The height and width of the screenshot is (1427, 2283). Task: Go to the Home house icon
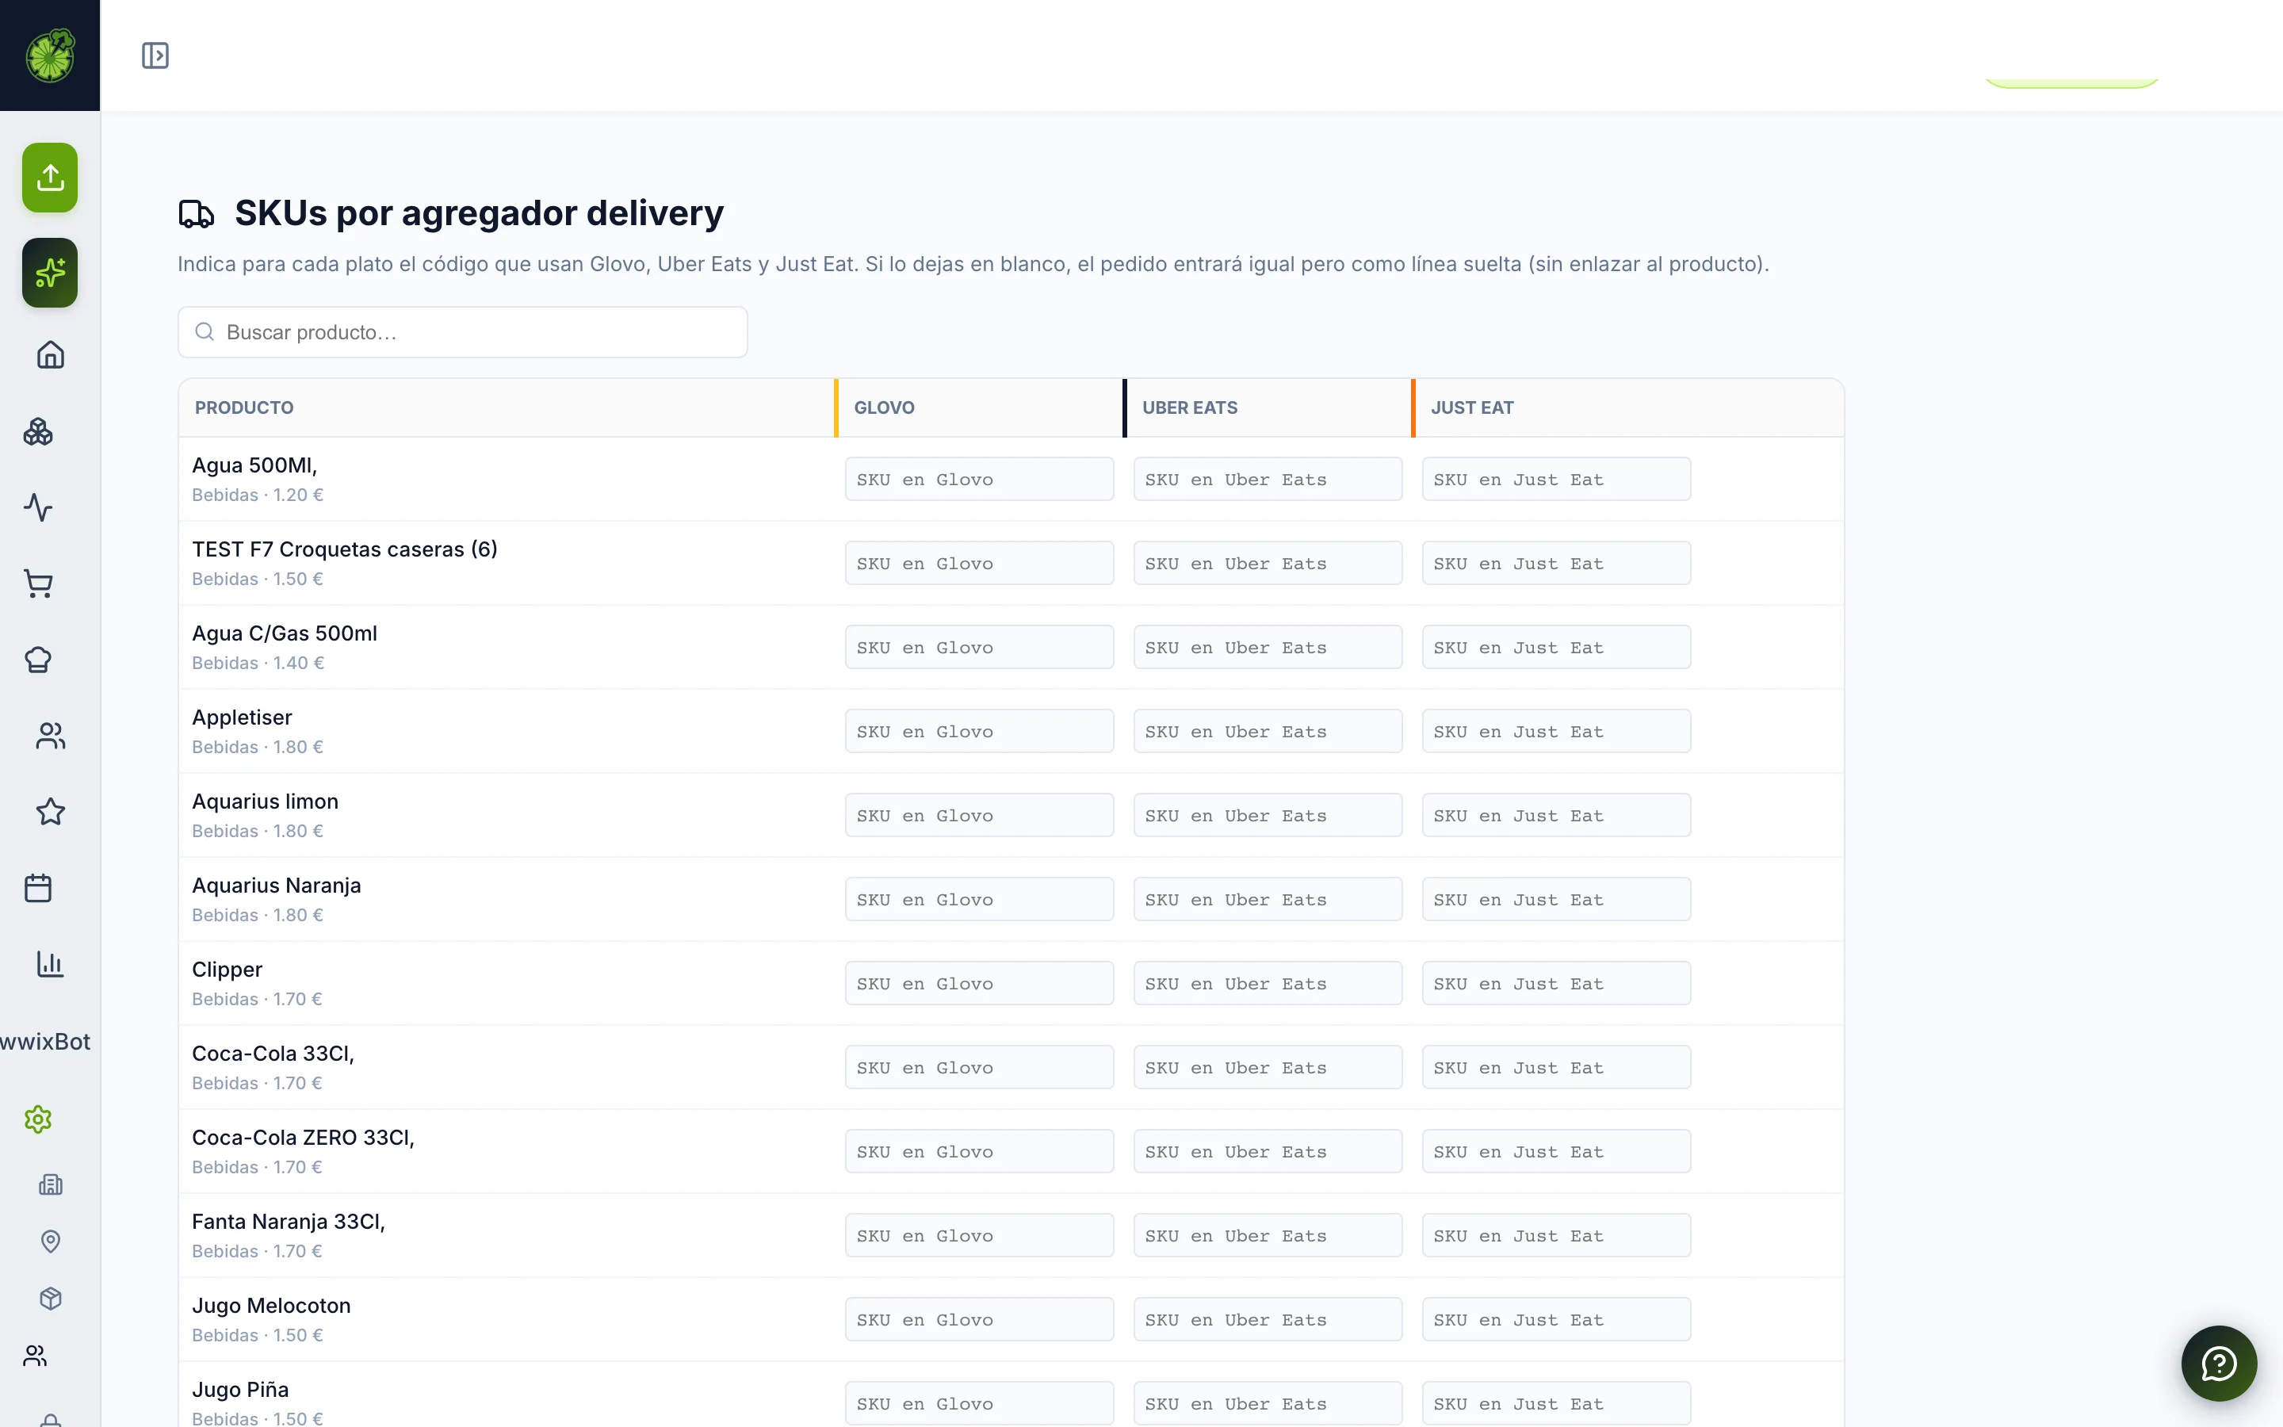pyautogui.click(x=50, y=355)
